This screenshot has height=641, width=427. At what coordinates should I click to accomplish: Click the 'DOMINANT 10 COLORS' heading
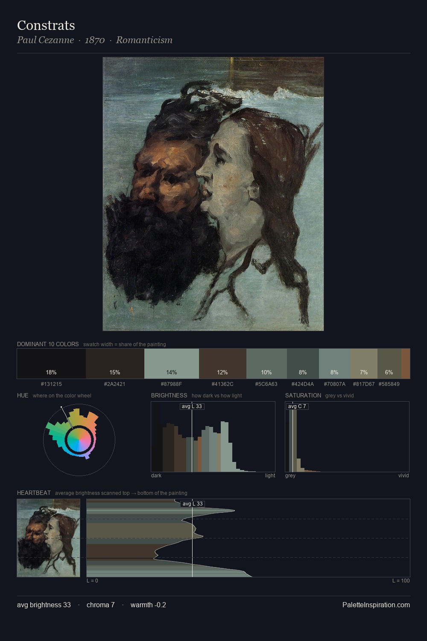click(48, 344)
